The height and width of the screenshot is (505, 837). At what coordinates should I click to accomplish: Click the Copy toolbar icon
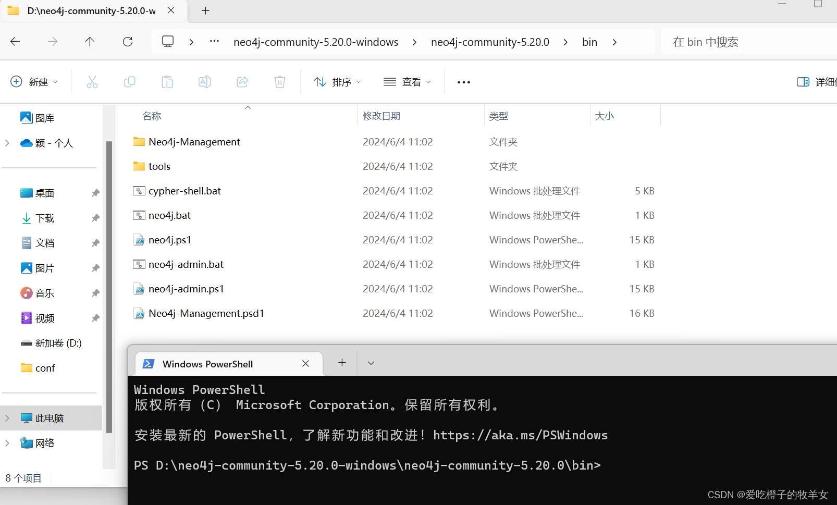[x=130, y=82]
